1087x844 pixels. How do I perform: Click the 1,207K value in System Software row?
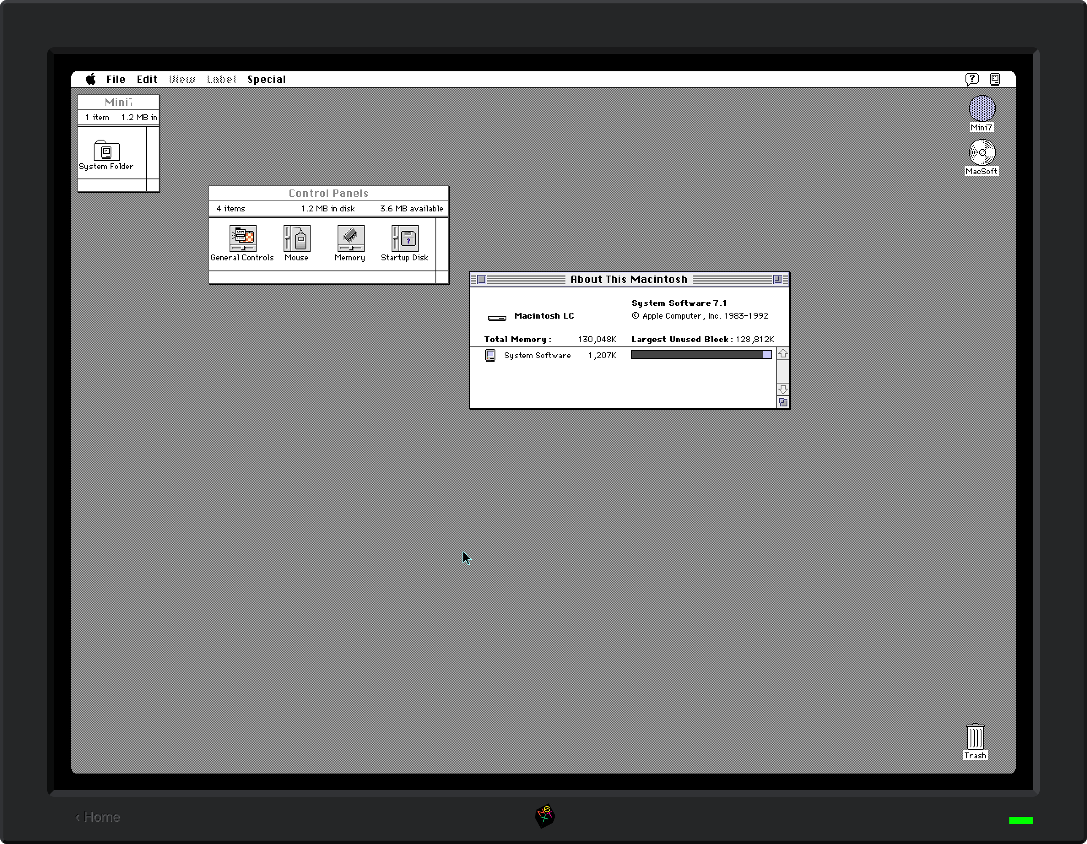click(x=602, y=355)
